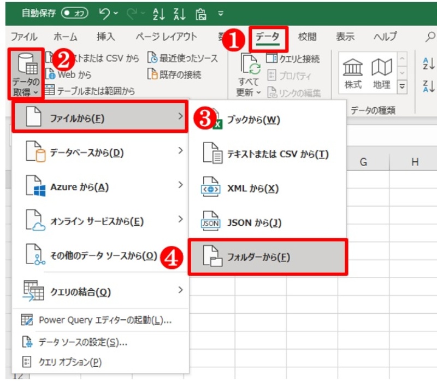Viewport: 437px width, 381px height.
Task: Switch to the 挿入 (Insert) tab
Action: (105, 37)
